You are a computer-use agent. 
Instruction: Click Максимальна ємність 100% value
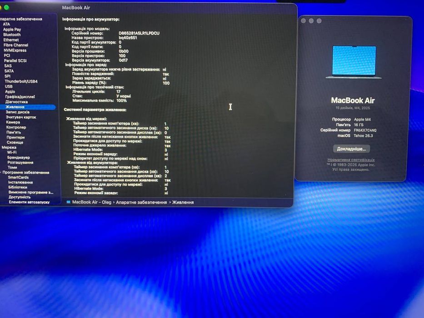click(x=121, y=100)
